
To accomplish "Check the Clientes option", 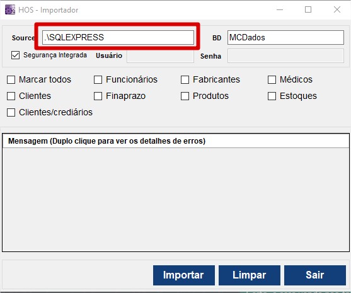I will click(11, 96).
